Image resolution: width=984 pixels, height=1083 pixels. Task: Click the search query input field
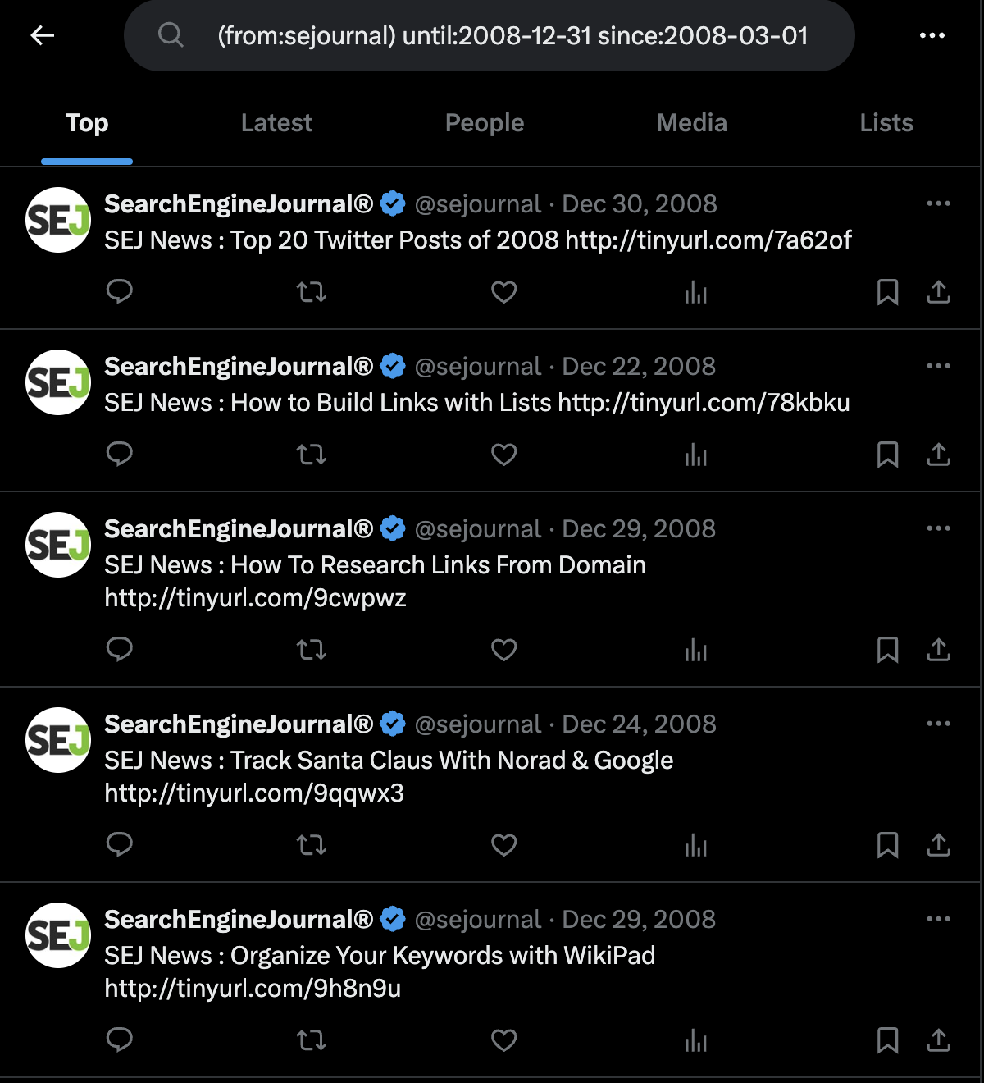coord(490,35)
